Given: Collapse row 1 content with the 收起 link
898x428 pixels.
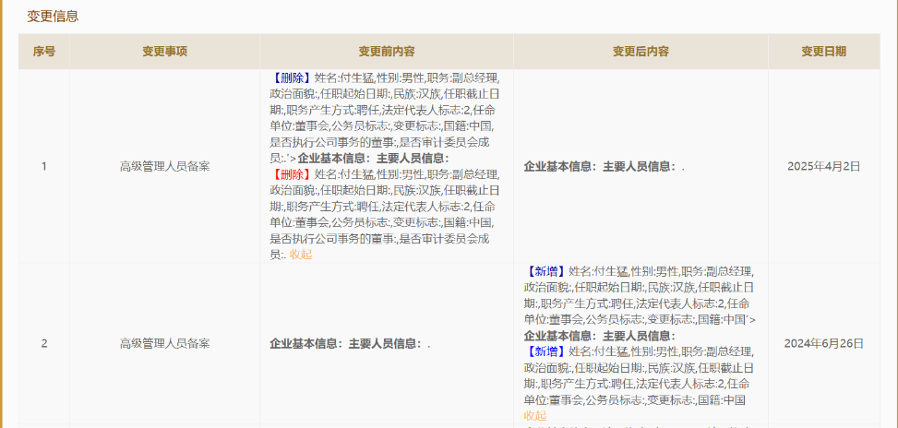Looking at the screenshot, I should (301, 255).
